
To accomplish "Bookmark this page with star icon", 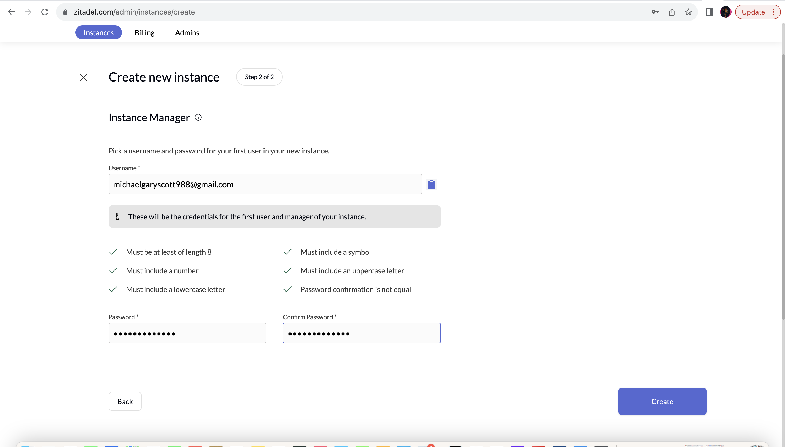I will [688, 12].
